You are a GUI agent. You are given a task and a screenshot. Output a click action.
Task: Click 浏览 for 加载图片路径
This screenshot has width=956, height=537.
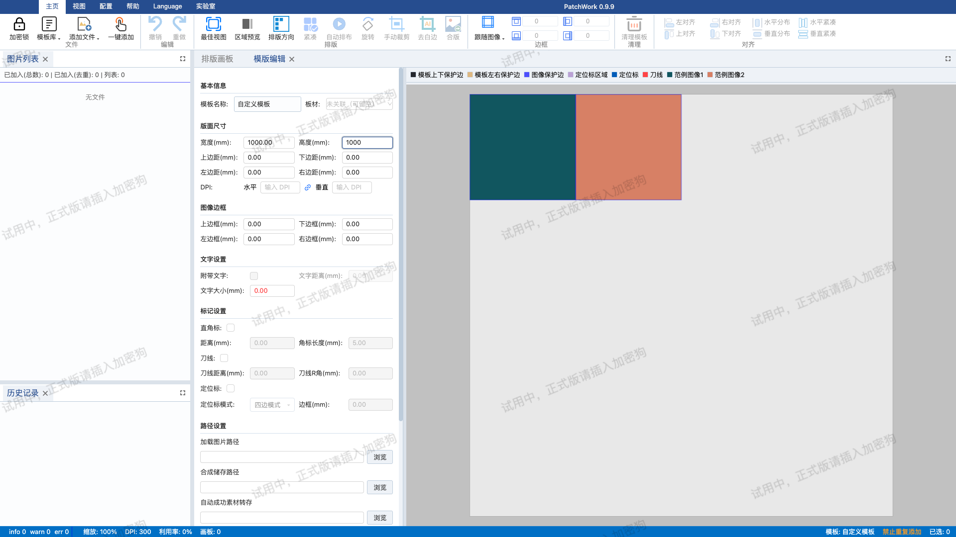point(380,457)
